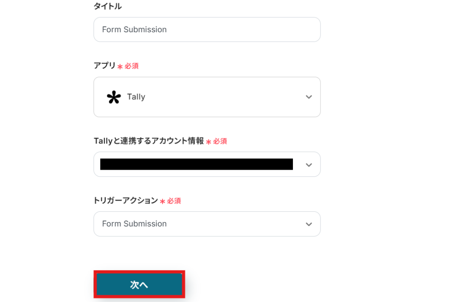Click the トリガーアクション label
The width and height of the screenshot is (470, 302).
tap(126, 201)
